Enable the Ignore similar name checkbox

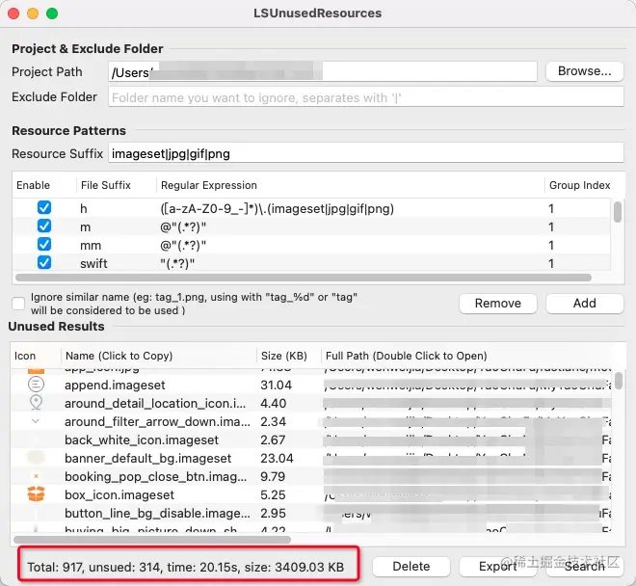pos(18,304)
